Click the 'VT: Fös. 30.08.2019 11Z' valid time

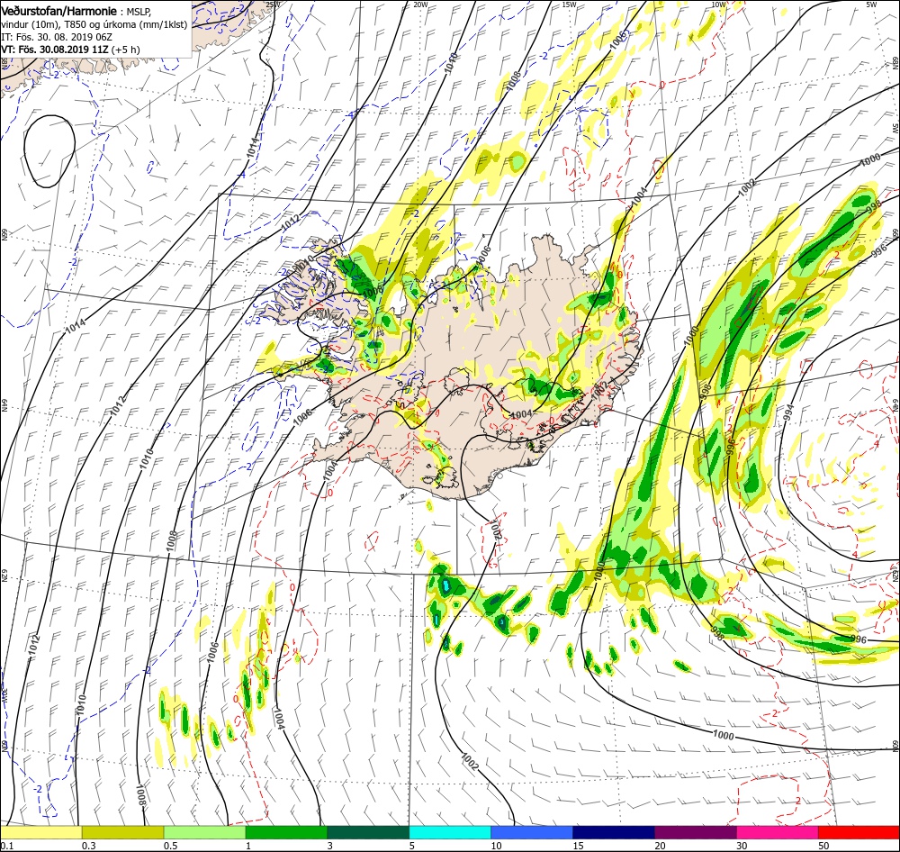55,50
